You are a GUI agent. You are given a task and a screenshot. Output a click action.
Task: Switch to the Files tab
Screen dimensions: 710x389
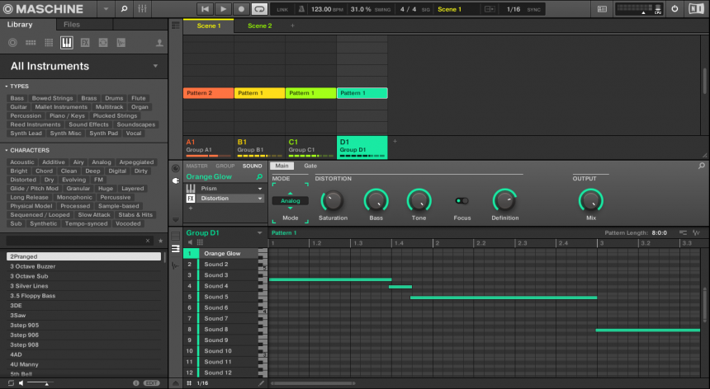point(72,25)
